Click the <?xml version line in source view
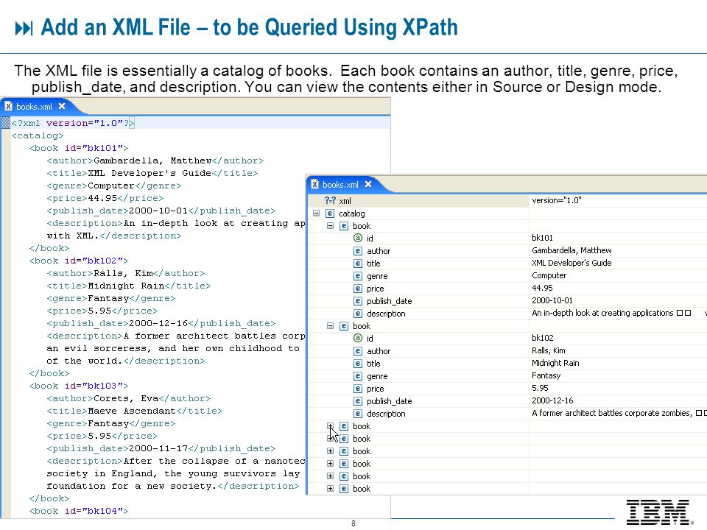The width and height of the screenshot is (707, 530). [x=73, y=123]
